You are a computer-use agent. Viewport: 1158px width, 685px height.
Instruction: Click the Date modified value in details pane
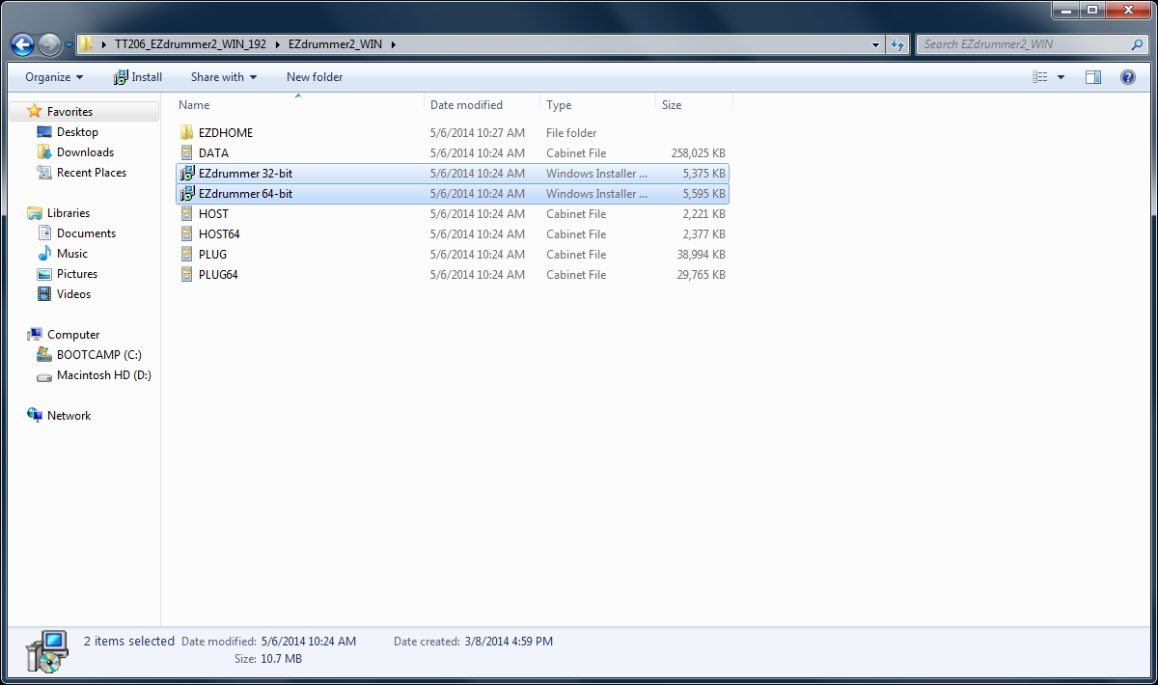[x=308, y=642]
